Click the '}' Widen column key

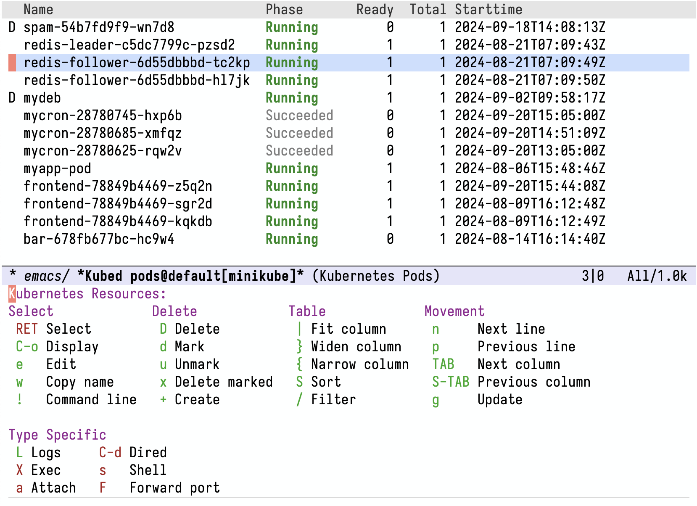[x=299, y=346]
